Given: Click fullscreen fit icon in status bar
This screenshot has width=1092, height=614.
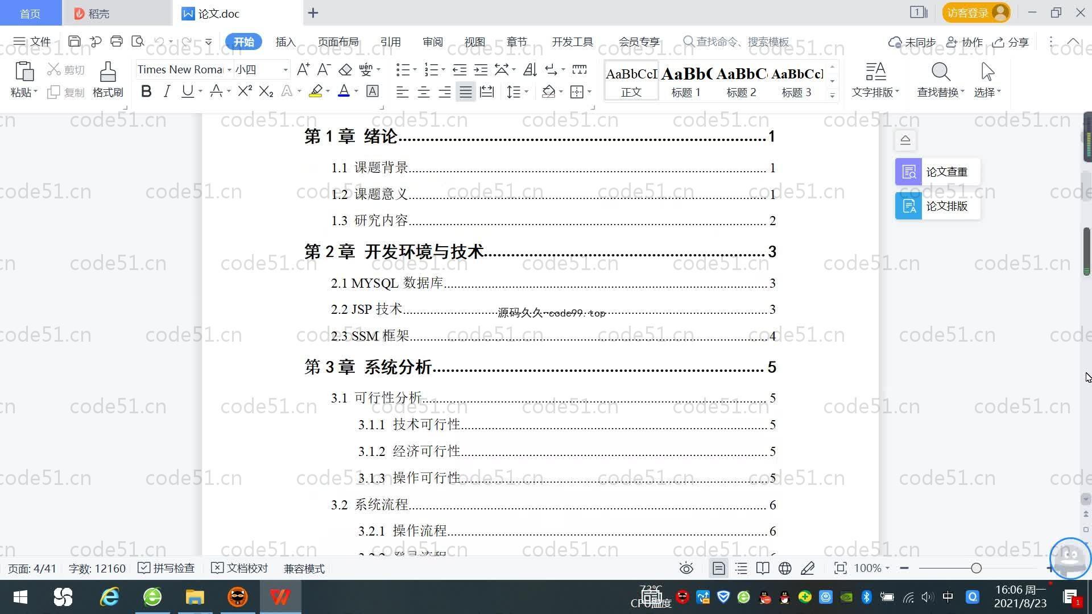Looking at the screenshot, I should (x=840, y=568).
